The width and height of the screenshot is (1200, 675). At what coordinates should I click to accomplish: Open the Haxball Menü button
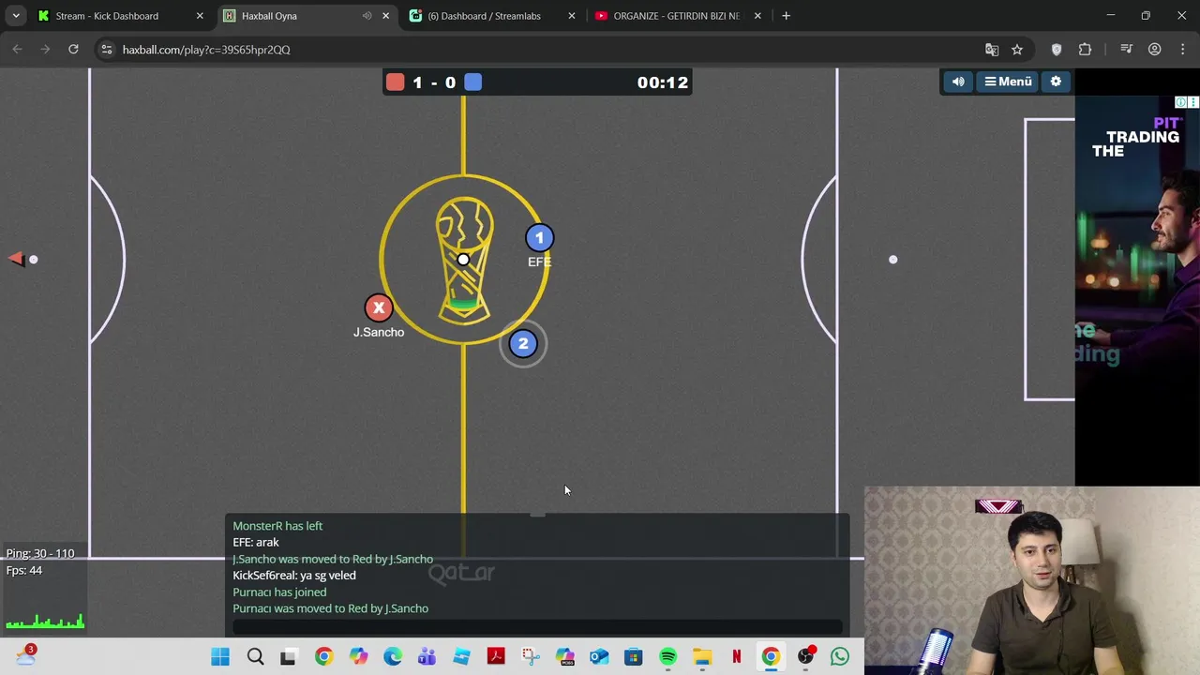pos(1008,82)
